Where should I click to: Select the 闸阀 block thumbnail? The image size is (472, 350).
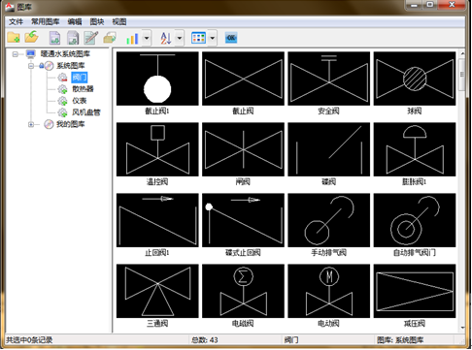click(243, 149)
